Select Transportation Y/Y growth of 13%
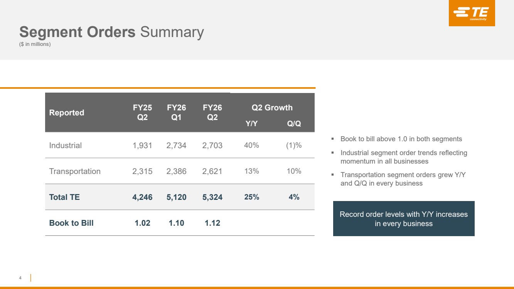The height and width of the screenshot is (289, 514). point(251,171)
